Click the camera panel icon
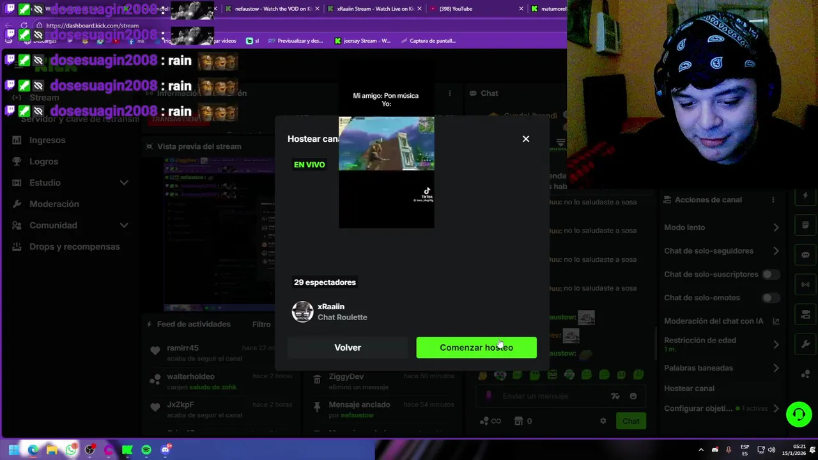 (805, 314)
